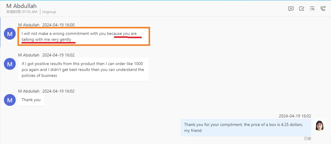Select the highlighted wrong commitment message bubble
This screenshot has width=331, height=144.
(84, 36)
